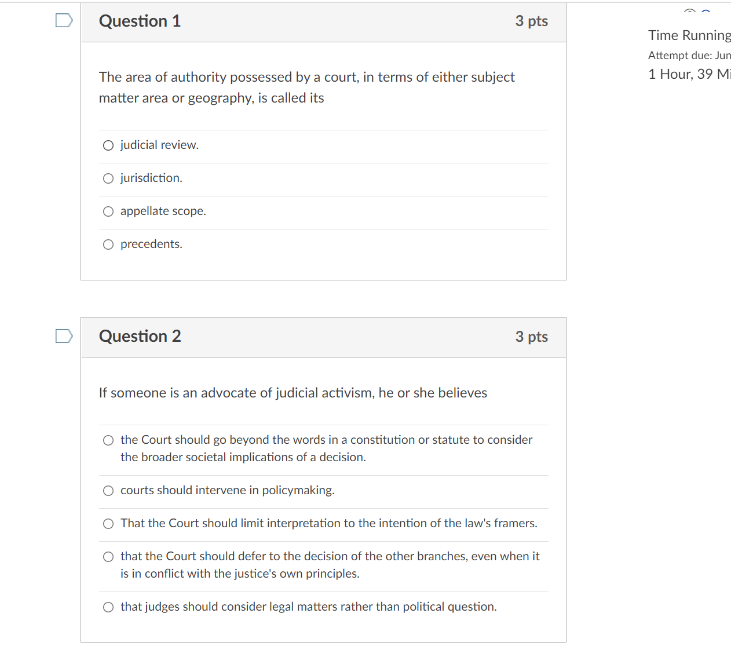Click the Question 1 prompt about court authority
The width and height of the screenshot is (731, 646).
(306, 87)
